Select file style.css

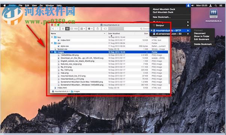coord(64,46)
